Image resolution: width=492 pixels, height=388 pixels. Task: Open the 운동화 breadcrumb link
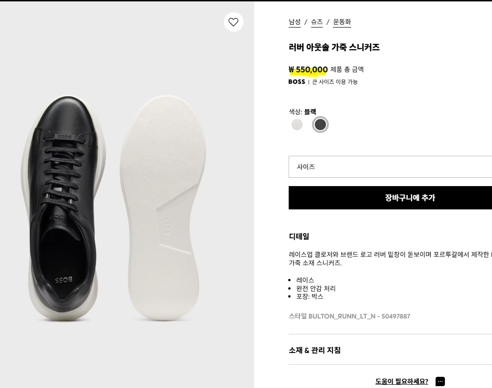pyautogui.click(x=342, y=22)
